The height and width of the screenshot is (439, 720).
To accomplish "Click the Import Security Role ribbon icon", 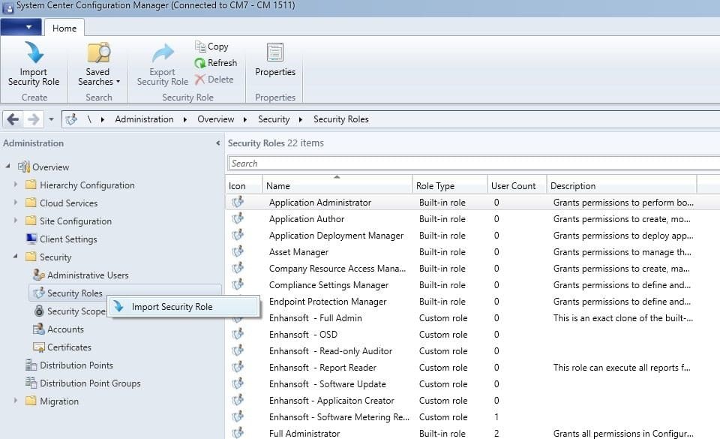I will (34, 53).
